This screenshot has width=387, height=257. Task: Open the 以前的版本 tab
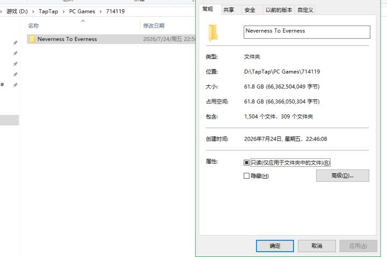coord(279,10)
